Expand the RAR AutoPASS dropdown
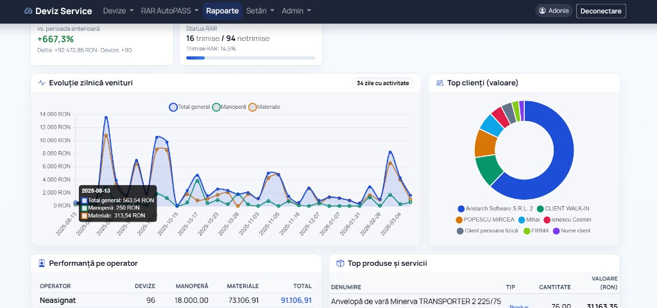Screen dimensions: 657x308 tap(169, 11)
